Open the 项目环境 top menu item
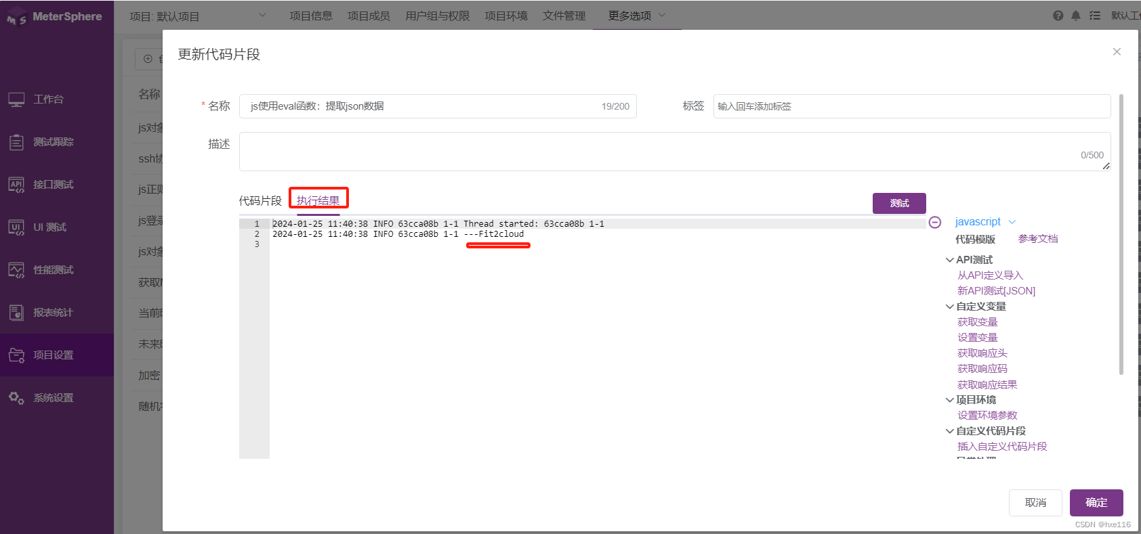The height and width of the screenshot is (534, 1141). (506, 16)
